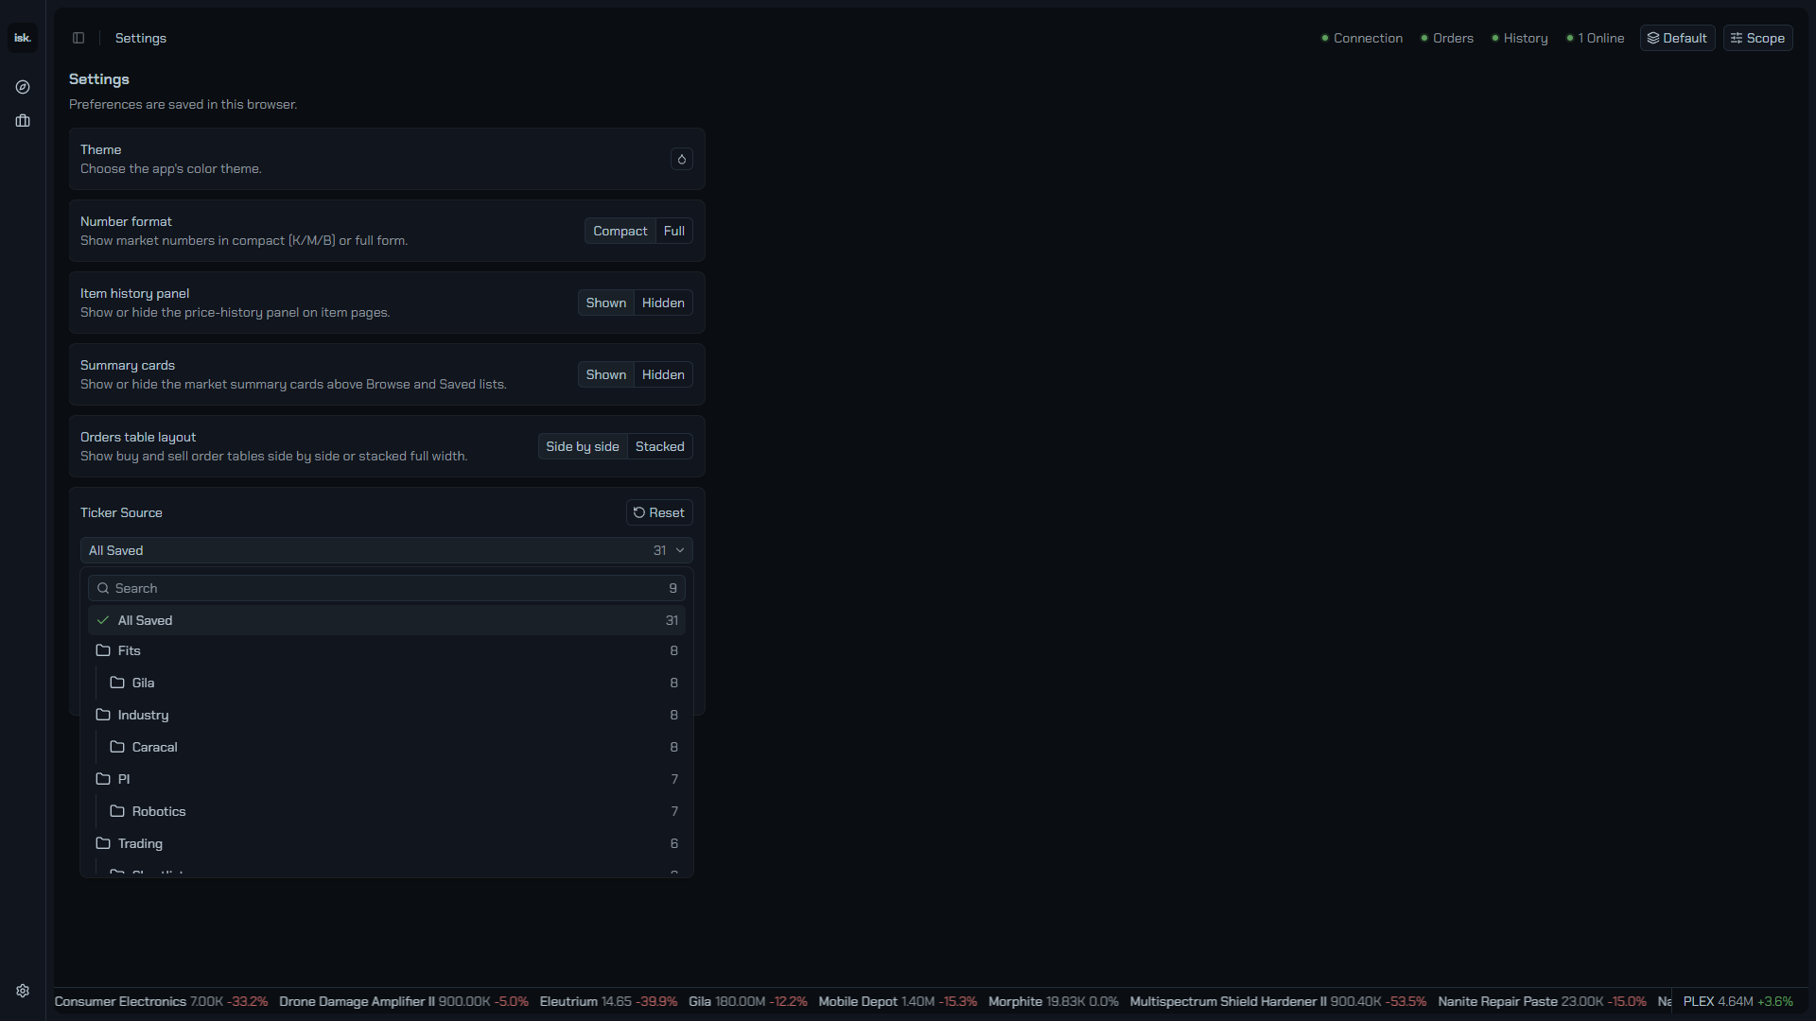Select the Industry folder option
The image size is (1816, 1021).
point(387,715)
